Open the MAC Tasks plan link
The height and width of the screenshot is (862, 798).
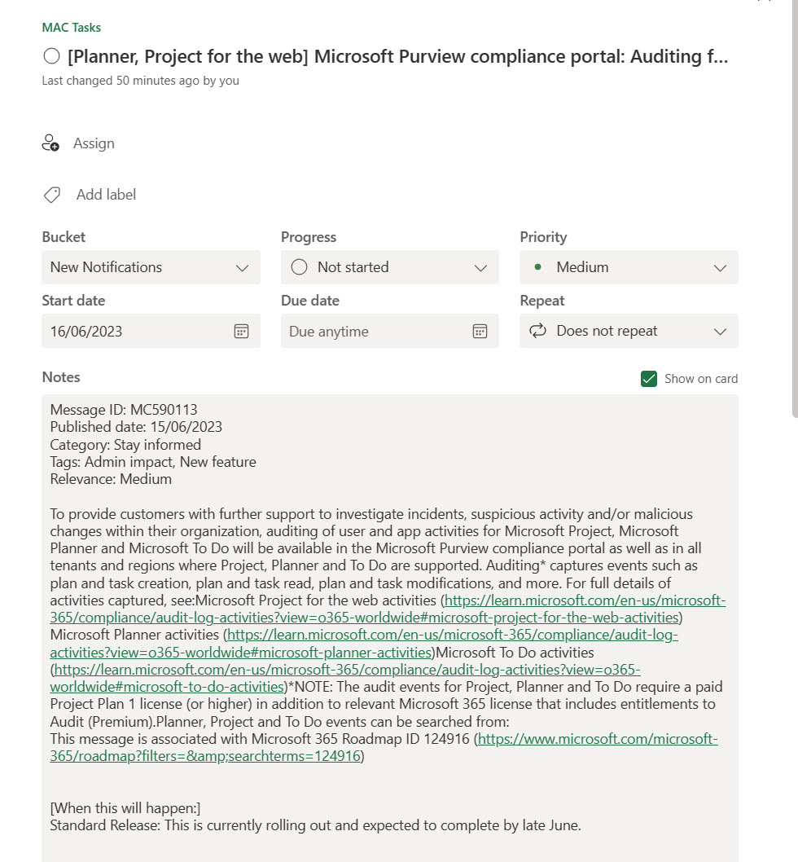click(72, 27)
